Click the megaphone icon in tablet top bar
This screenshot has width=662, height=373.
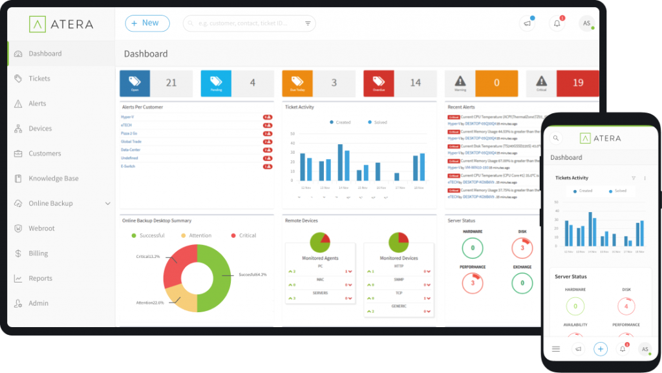click(x=528, y=23)
